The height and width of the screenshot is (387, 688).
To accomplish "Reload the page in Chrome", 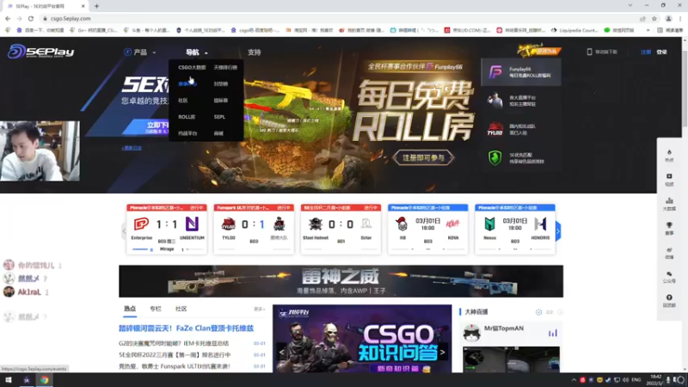I will tap(31, 18).
